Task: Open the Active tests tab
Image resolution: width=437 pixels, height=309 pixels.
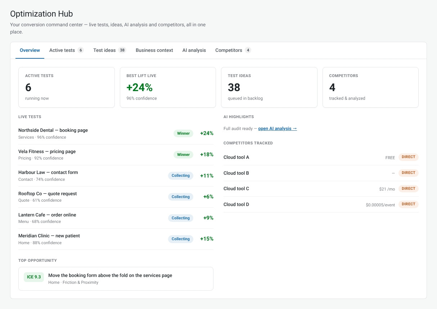Action: 67,50
